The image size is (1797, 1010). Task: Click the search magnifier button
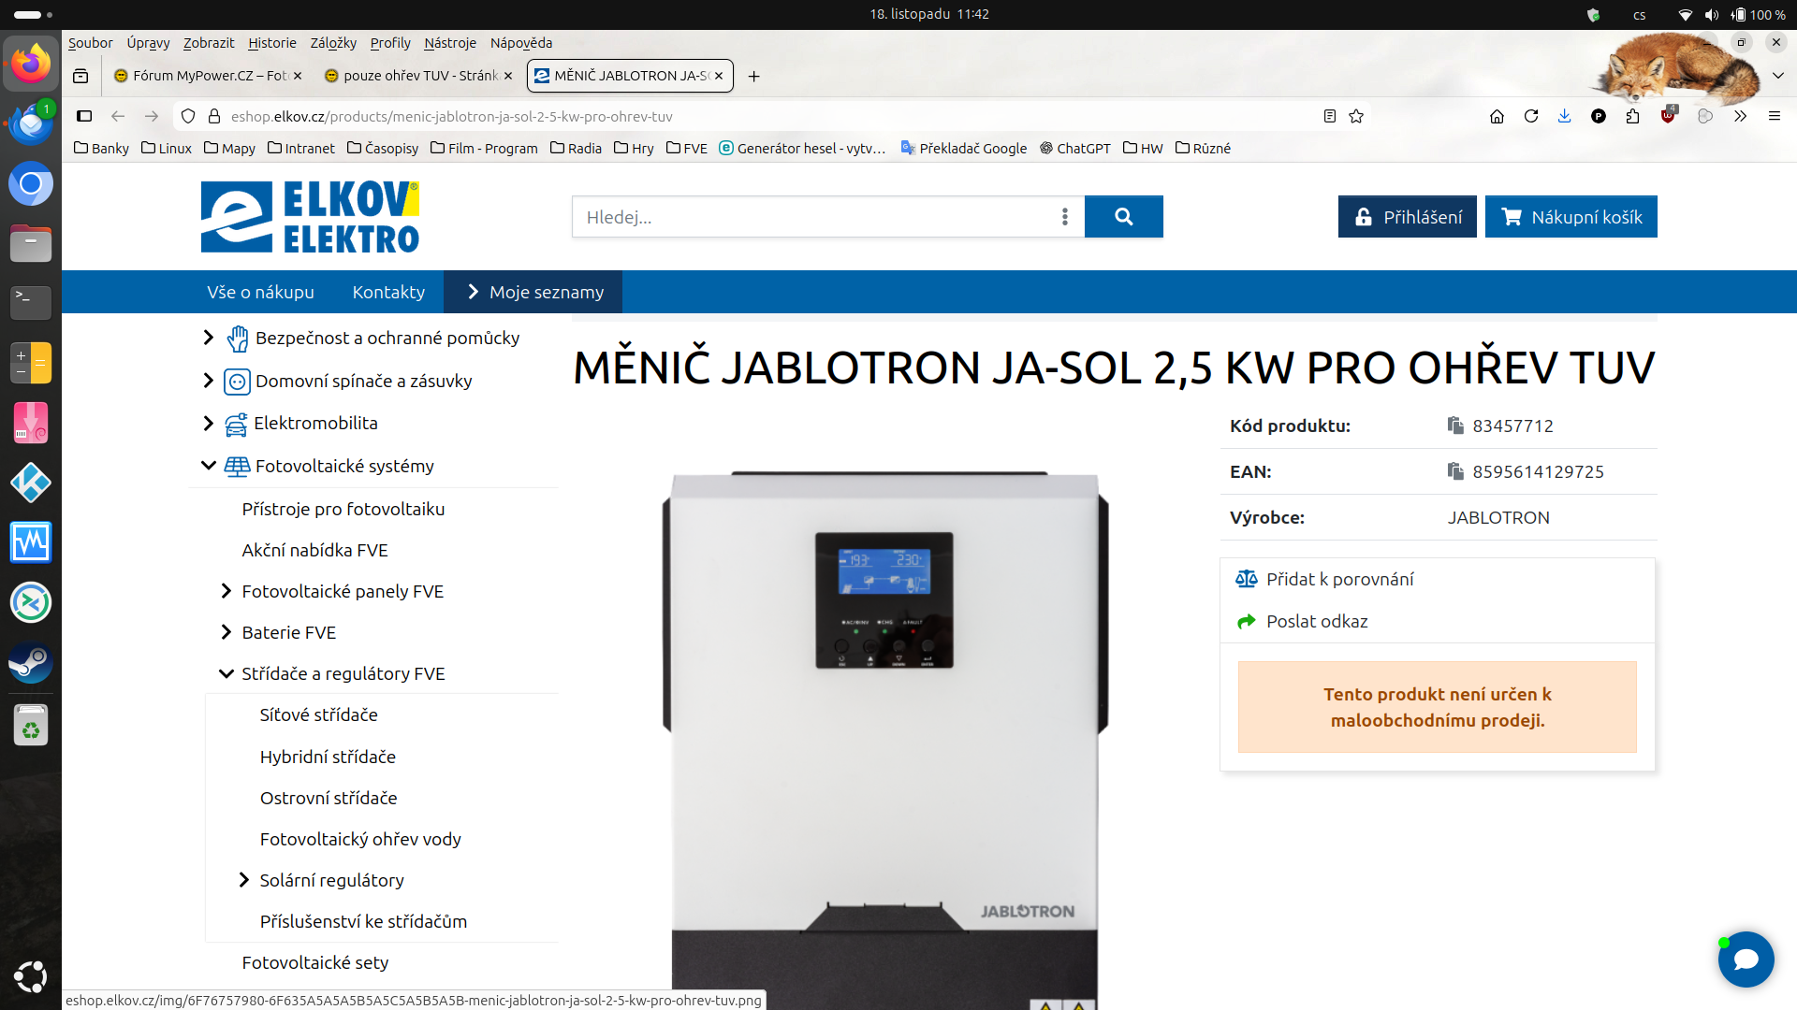(1124, 217)
